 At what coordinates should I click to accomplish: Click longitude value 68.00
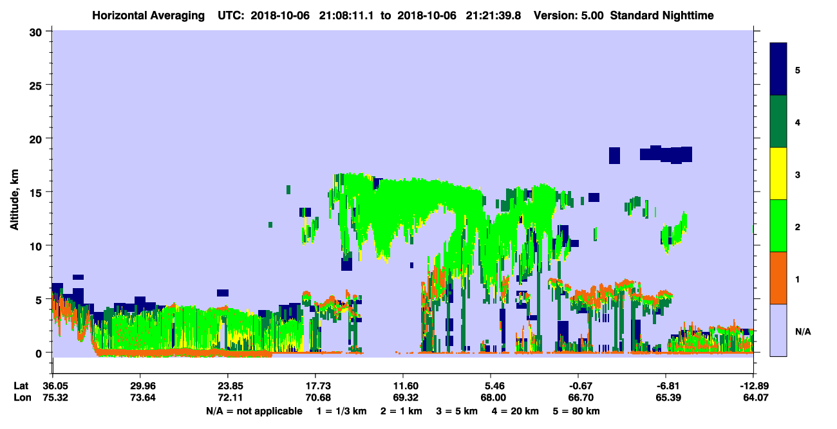coord(491,397)
